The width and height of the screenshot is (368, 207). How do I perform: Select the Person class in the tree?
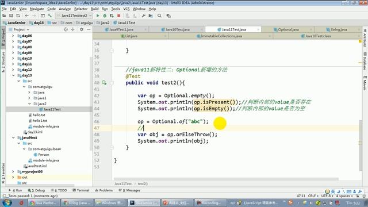pyautogui.click(x=41, y=155)
